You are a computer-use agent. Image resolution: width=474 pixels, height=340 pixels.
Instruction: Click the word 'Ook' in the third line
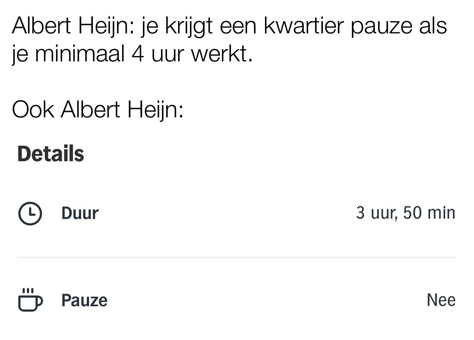(x=33, y=109)
